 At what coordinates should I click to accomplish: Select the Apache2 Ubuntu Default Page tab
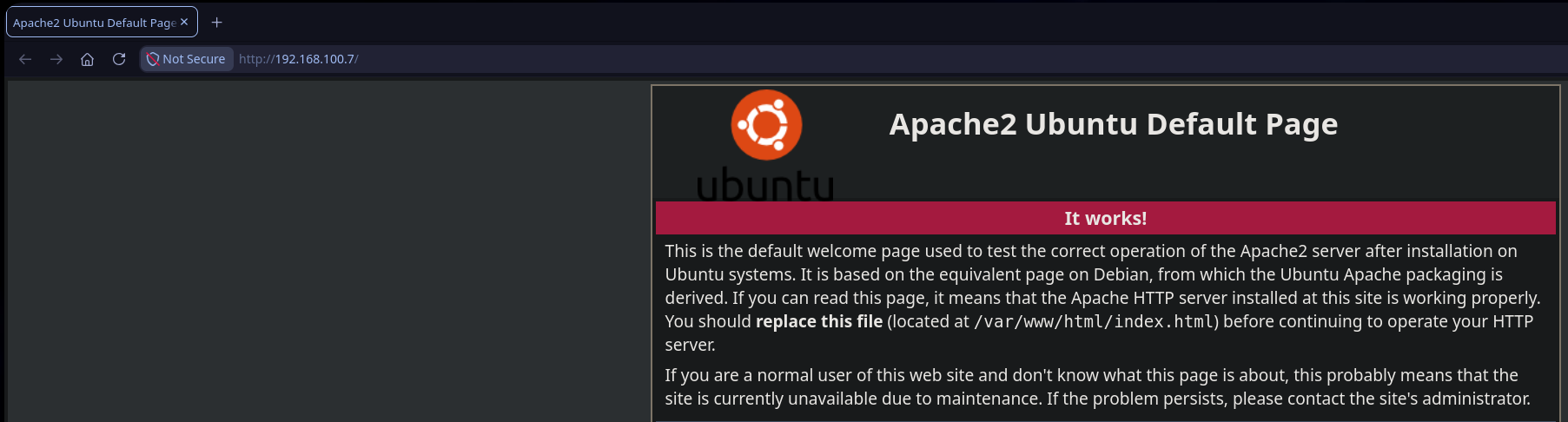pos(102,23)
